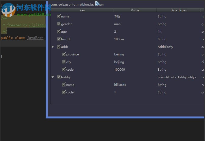Toggle the code checkbox under hobby

point(64,92)
